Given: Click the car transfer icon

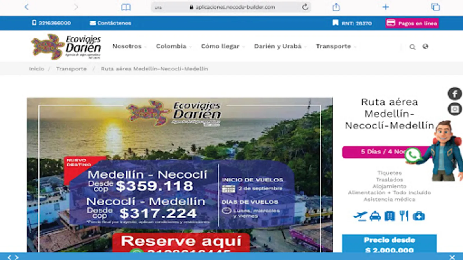Looking at the screenshot, I should click(375, 216).
